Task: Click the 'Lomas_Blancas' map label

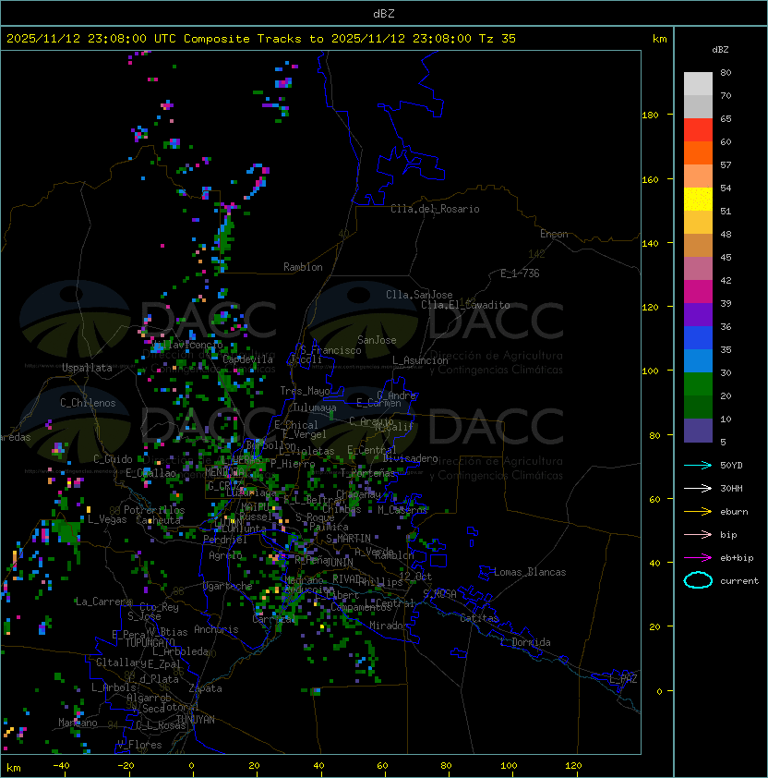Action: [530, 572]
